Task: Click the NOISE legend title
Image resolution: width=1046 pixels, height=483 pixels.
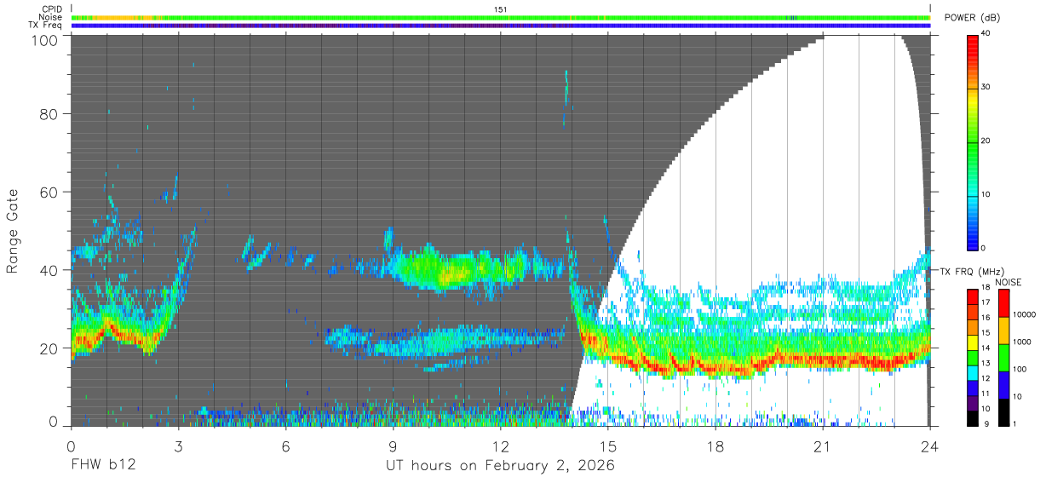Action: (1009, 282)
